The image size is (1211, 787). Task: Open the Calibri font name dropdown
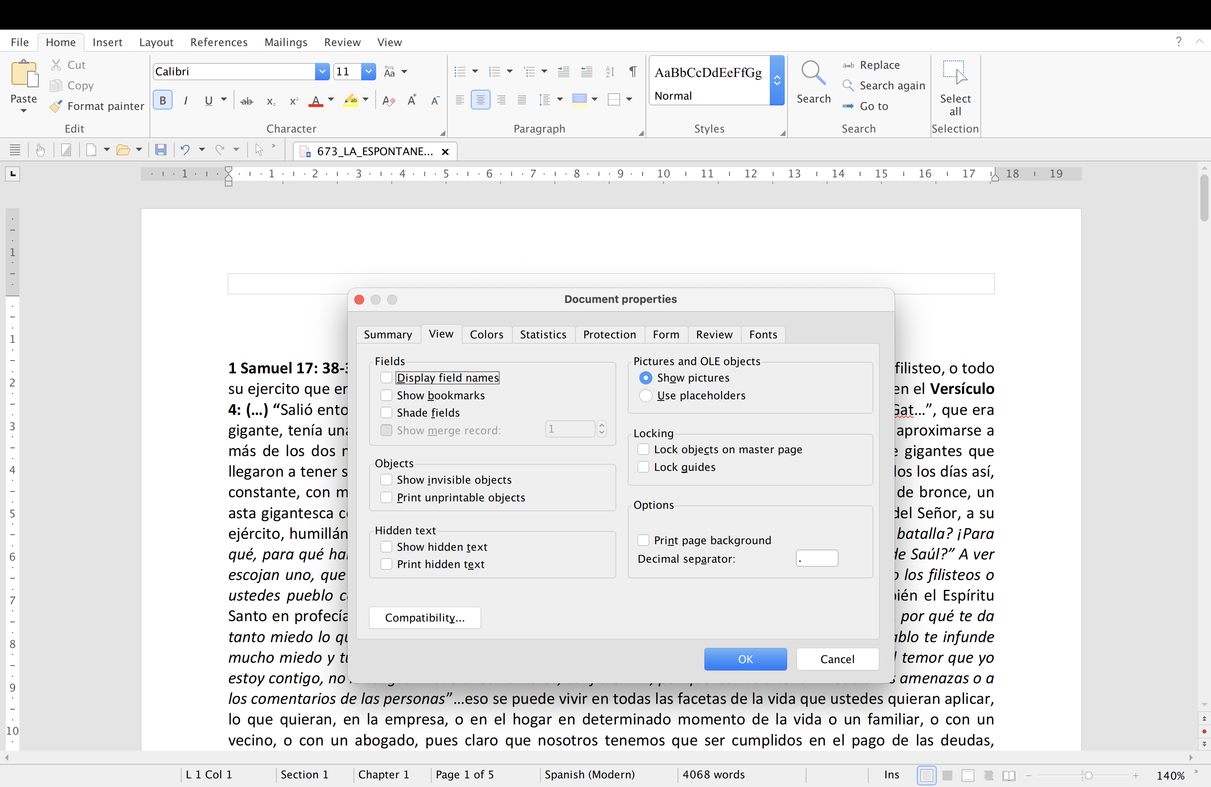click(322, 72)
